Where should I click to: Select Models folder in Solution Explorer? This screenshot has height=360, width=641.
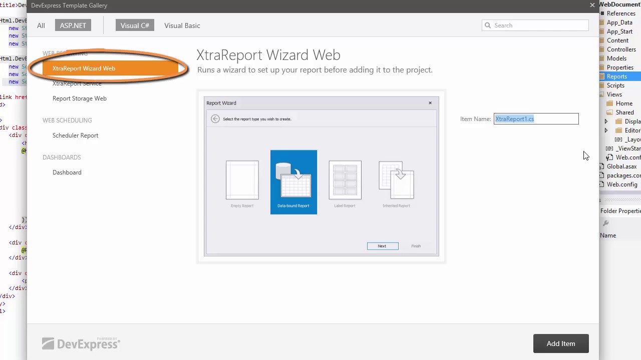pyautogui.click(x=616, y=58)
